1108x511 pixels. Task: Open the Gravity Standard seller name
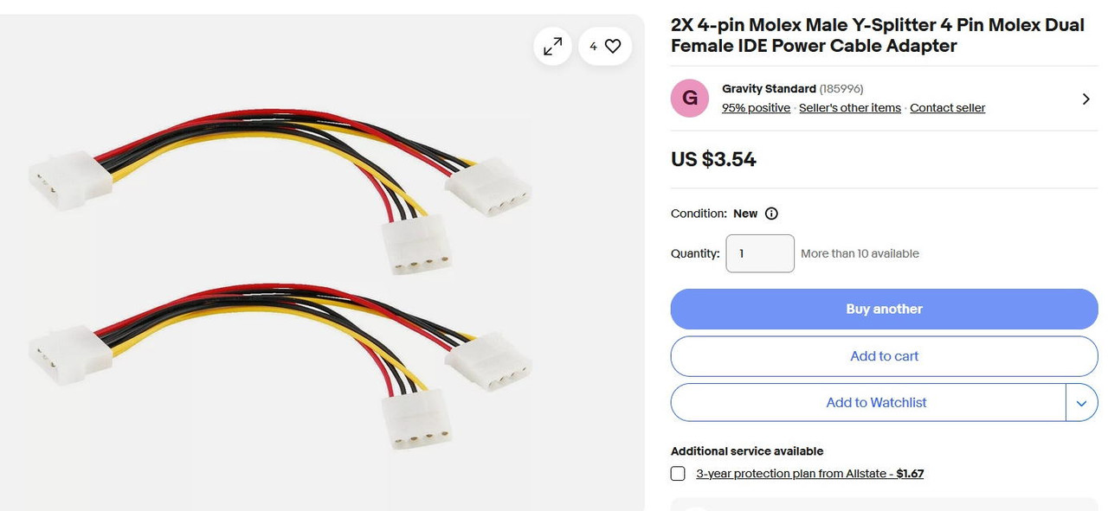(x=769, y=89)
